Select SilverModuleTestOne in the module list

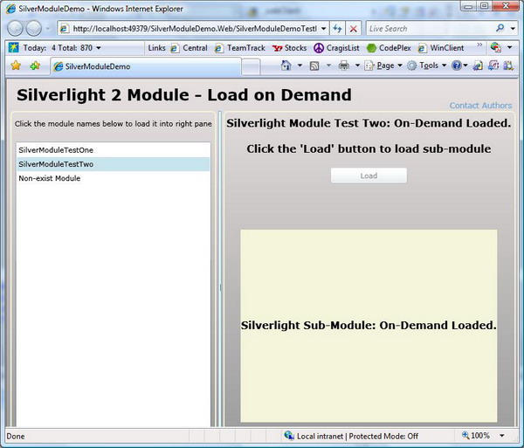pos(114,150)
